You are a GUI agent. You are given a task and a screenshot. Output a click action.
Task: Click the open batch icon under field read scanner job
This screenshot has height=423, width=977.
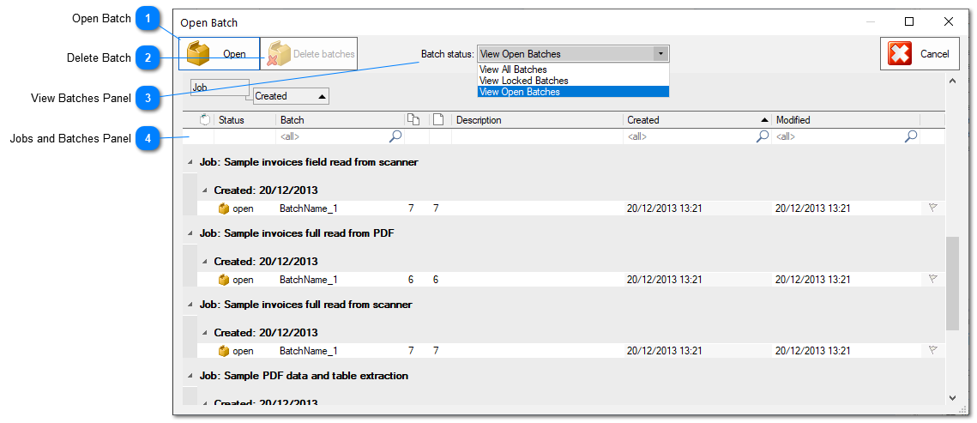click(x=224, y=208)
